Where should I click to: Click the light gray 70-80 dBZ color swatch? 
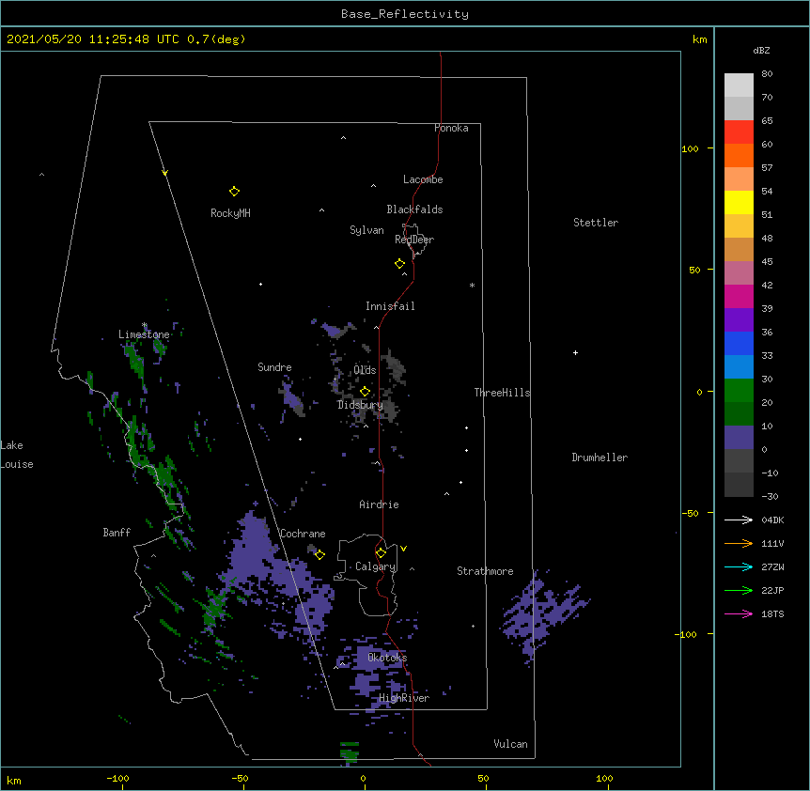739,85
